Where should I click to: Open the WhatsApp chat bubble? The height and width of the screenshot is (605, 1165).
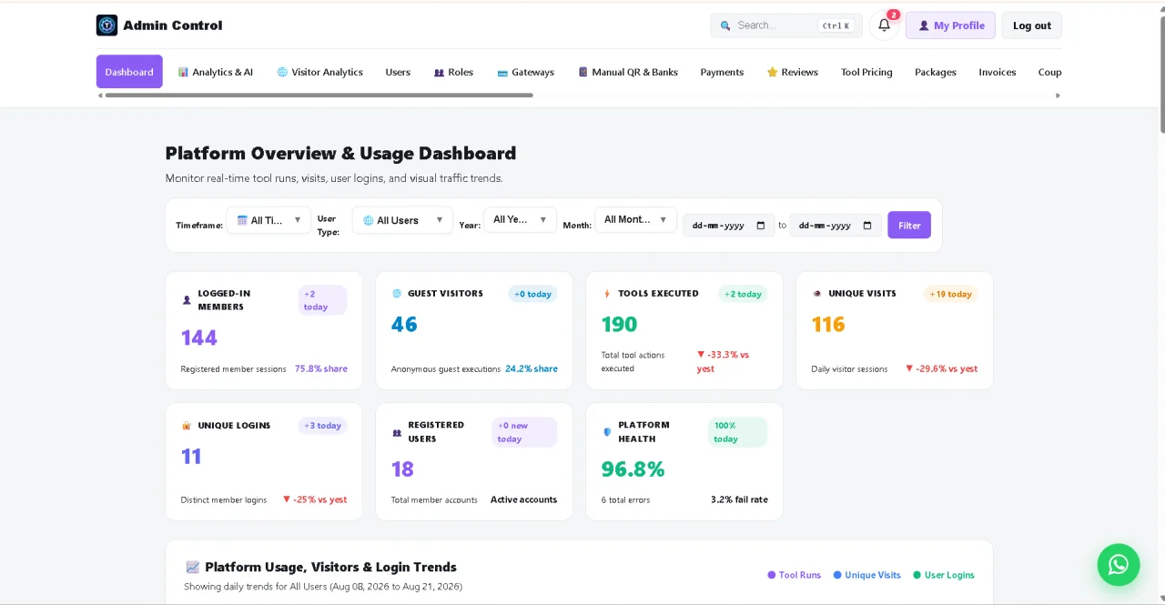(x=1119, y=564)
